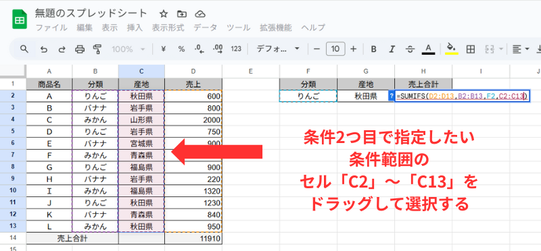
Task: Decrease font size with minus
Action: pyautogui.click(x=316, y=49)
